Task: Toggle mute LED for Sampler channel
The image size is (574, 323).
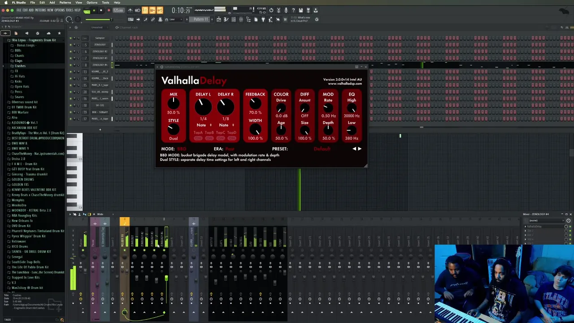Action: pos(70,38)
